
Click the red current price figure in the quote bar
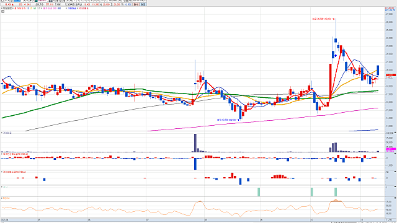(x=7, y=4)
